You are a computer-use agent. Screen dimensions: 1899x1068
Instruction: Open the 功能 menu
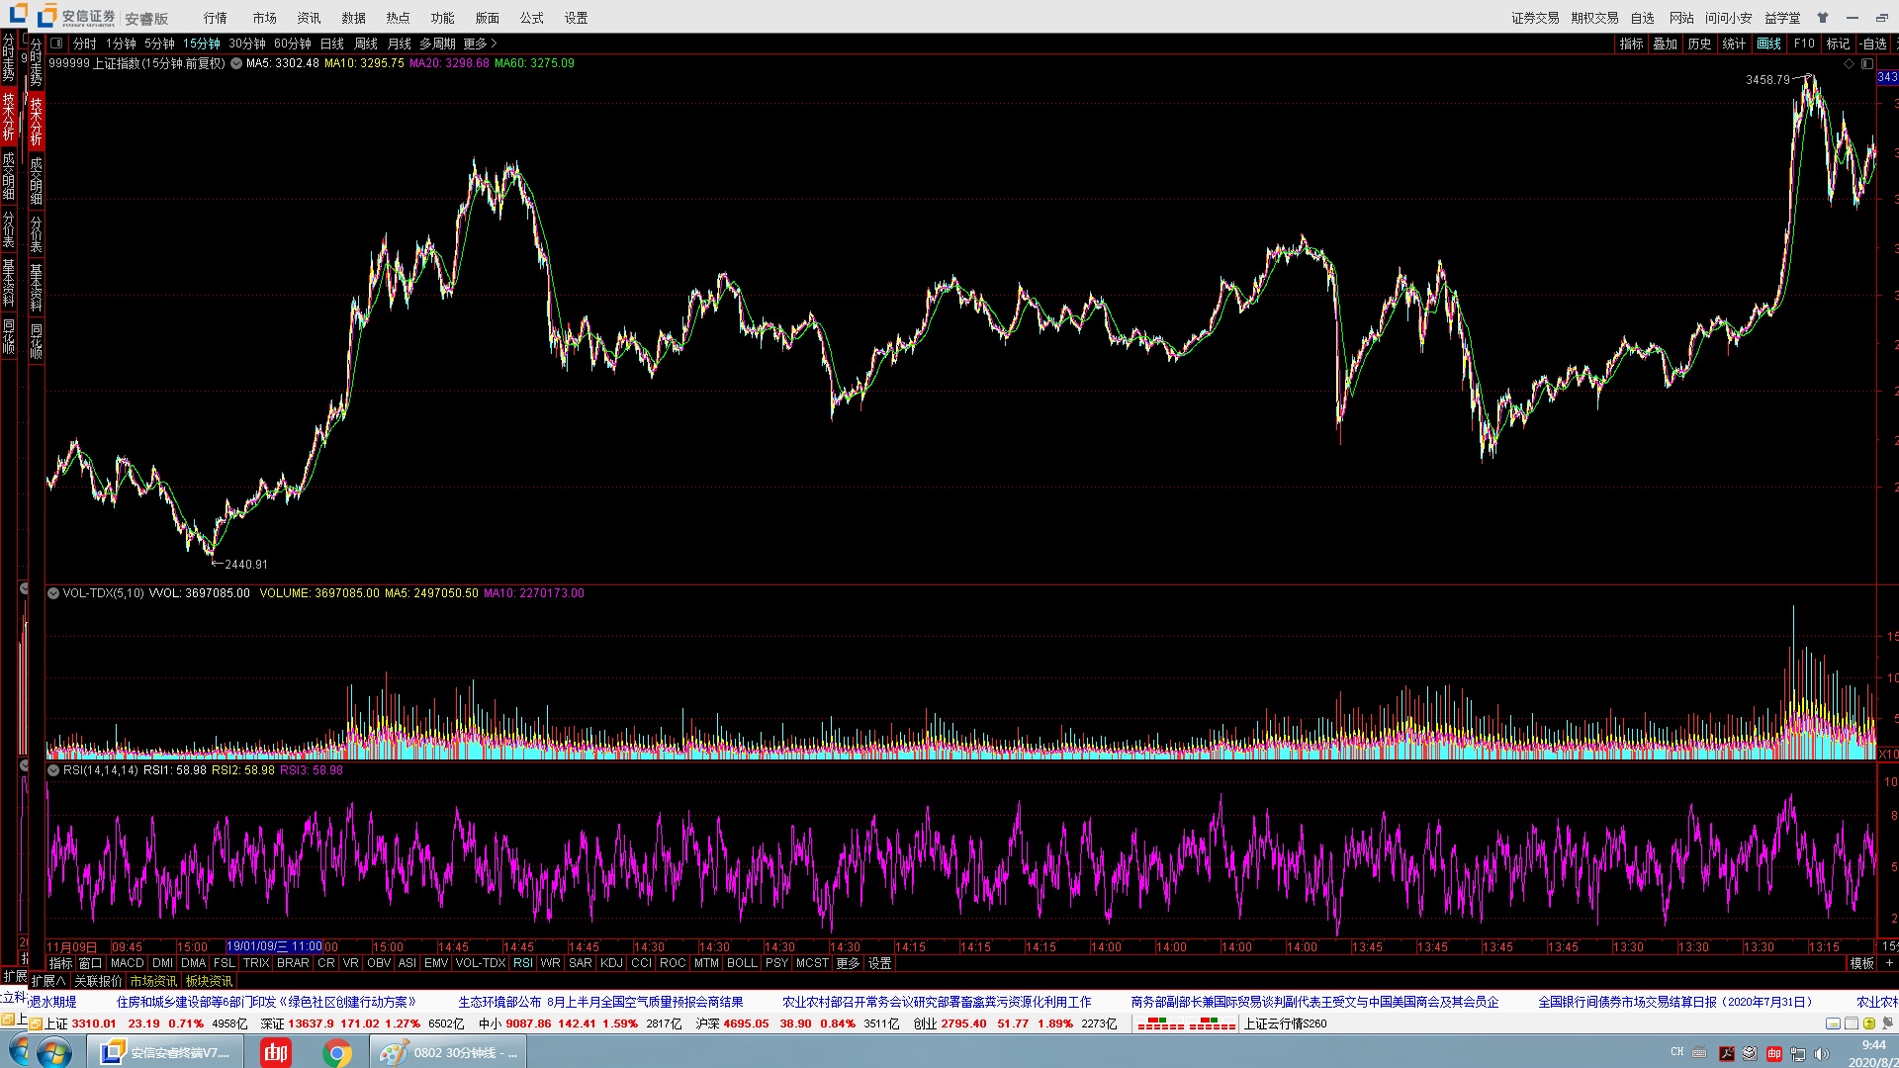coord(442,18)
